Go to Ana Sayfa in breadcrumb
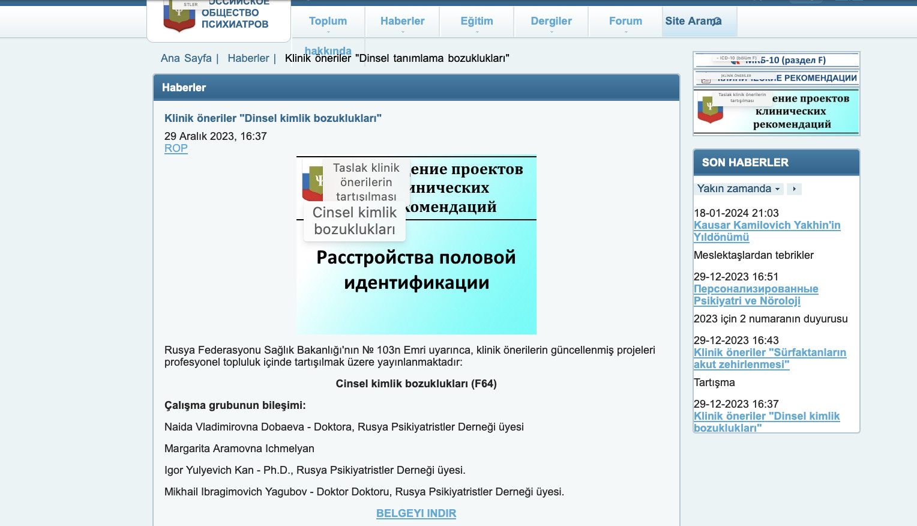Screen dimensions: 917x526 pyautogui.click(x=186, y=58)
